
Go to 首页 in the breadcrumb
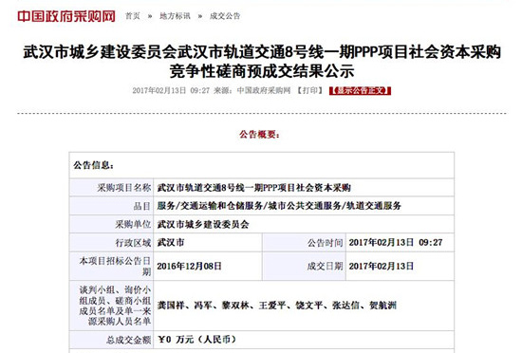(x=133, y=16)
